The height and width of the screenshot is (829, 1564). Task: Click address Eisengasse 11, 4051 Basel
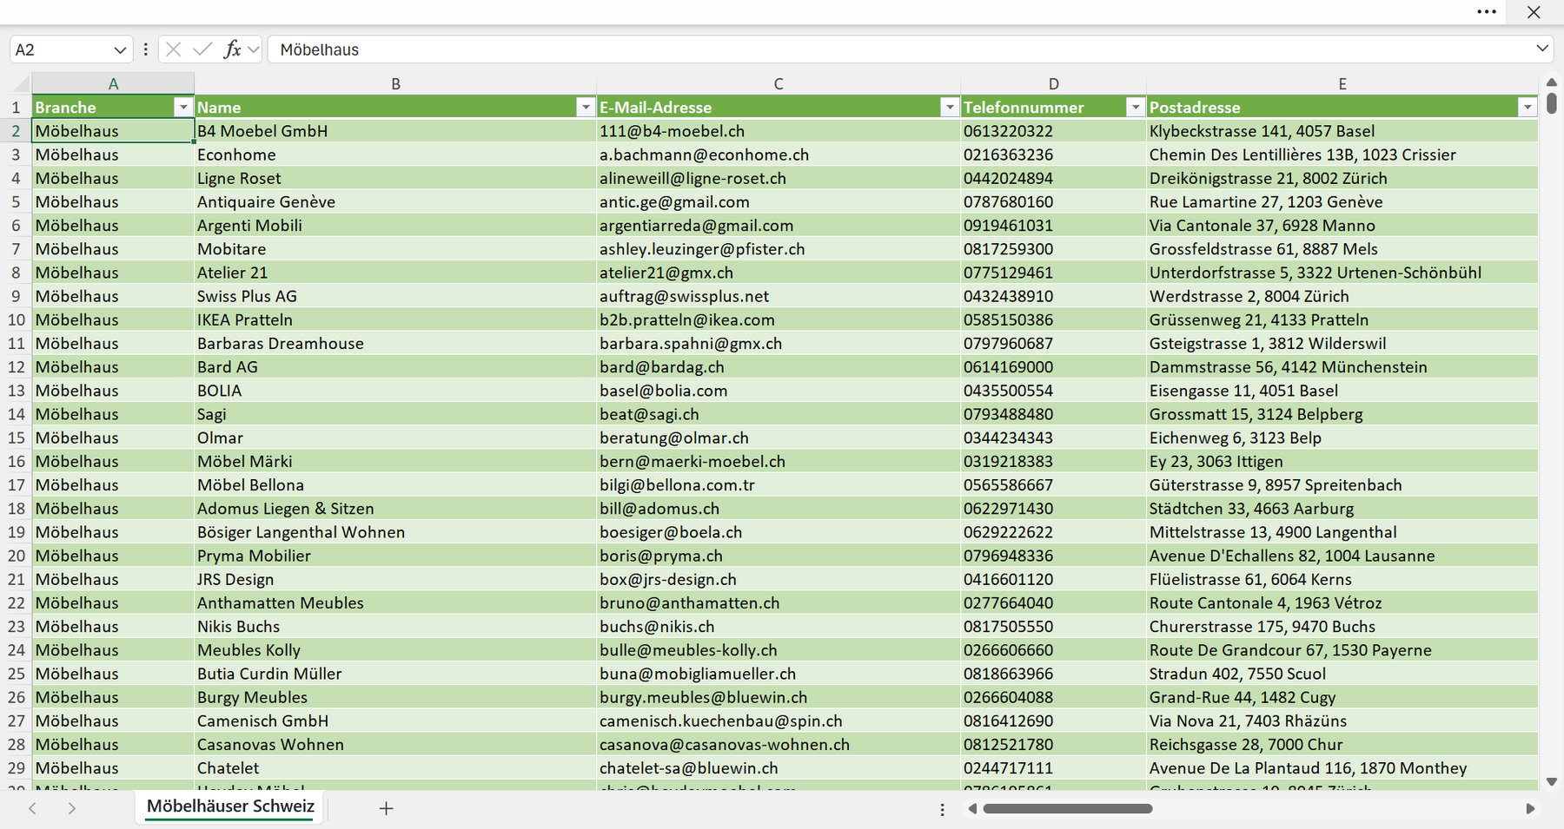[1342, 391]
